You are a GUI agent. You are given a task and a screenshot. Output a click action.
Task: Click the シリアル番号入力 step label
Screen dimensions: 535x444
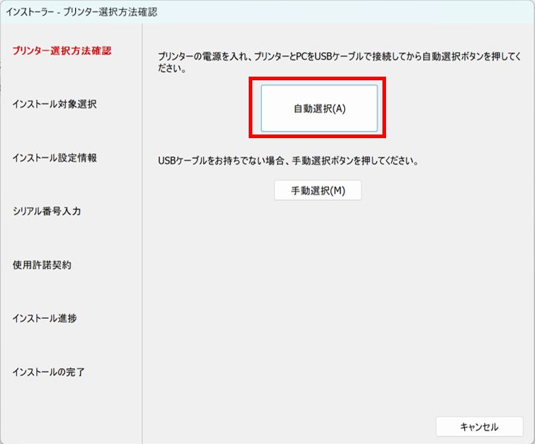pos(47,211)
